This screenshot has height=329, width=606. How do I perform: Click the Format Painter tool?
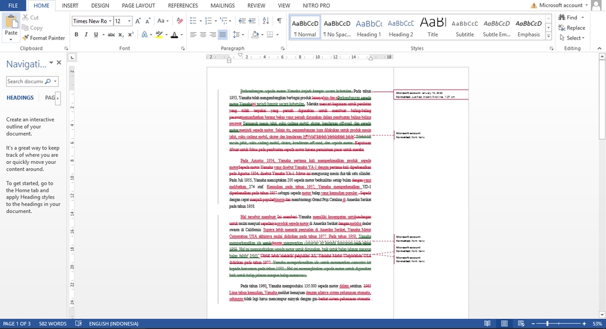(x=44, y=38)
